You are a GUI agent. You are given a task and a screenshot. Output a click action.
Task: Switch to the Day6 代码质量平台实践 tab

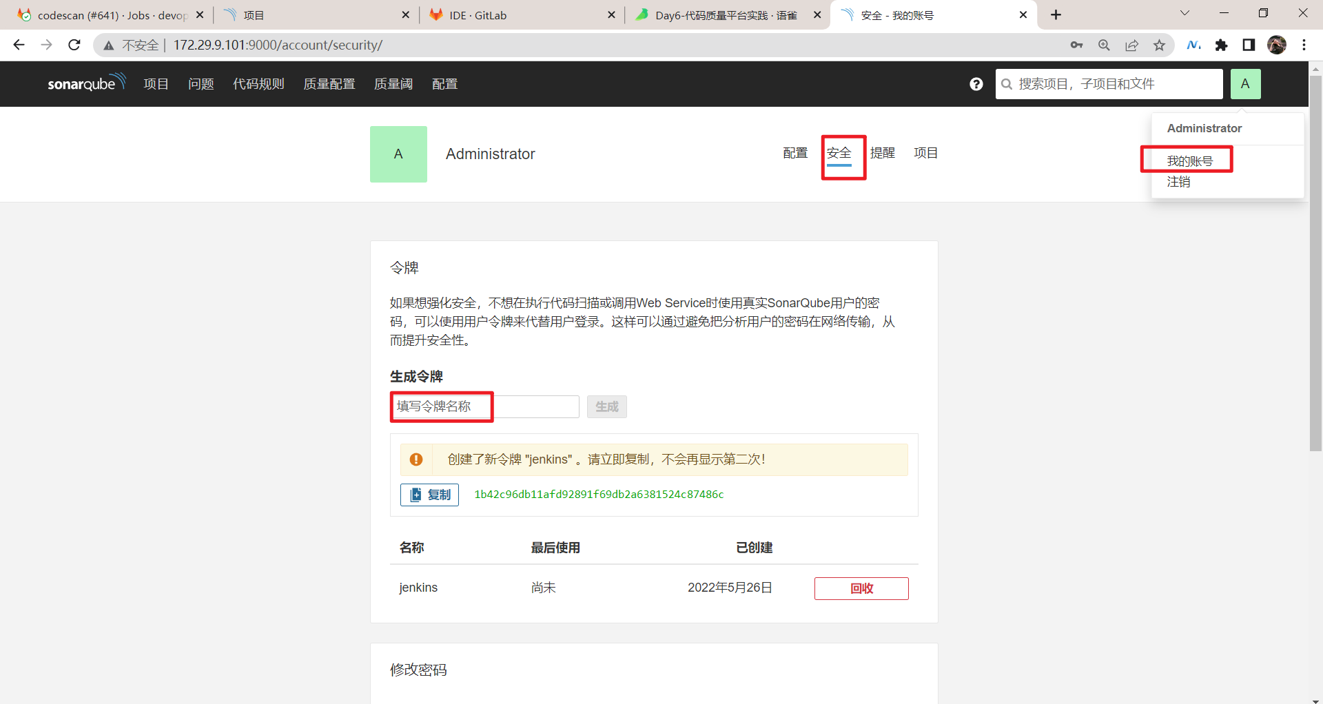click(726, 14)
